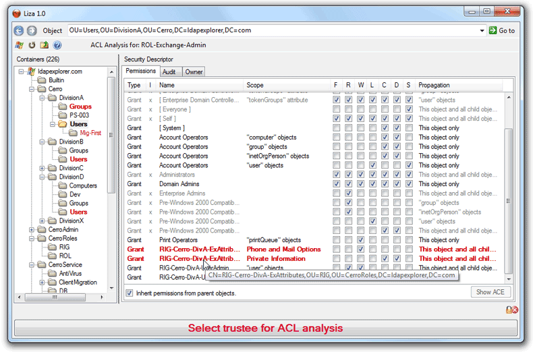Toggle the R checkbox for Print Operators
This screenshot has height=352, width=533.
coord(348,240)
